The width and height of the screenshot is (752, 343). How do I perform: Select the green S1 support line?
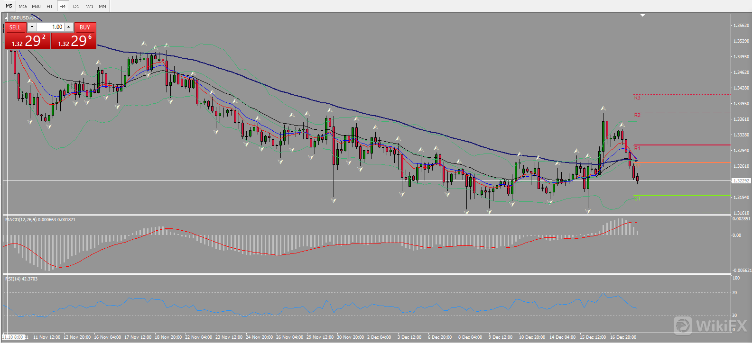pos(683,195)
